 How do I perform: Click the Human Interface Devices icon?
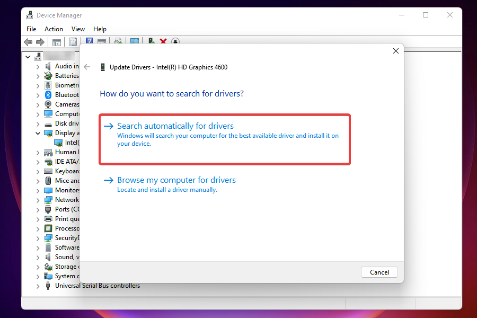point(48,152)
